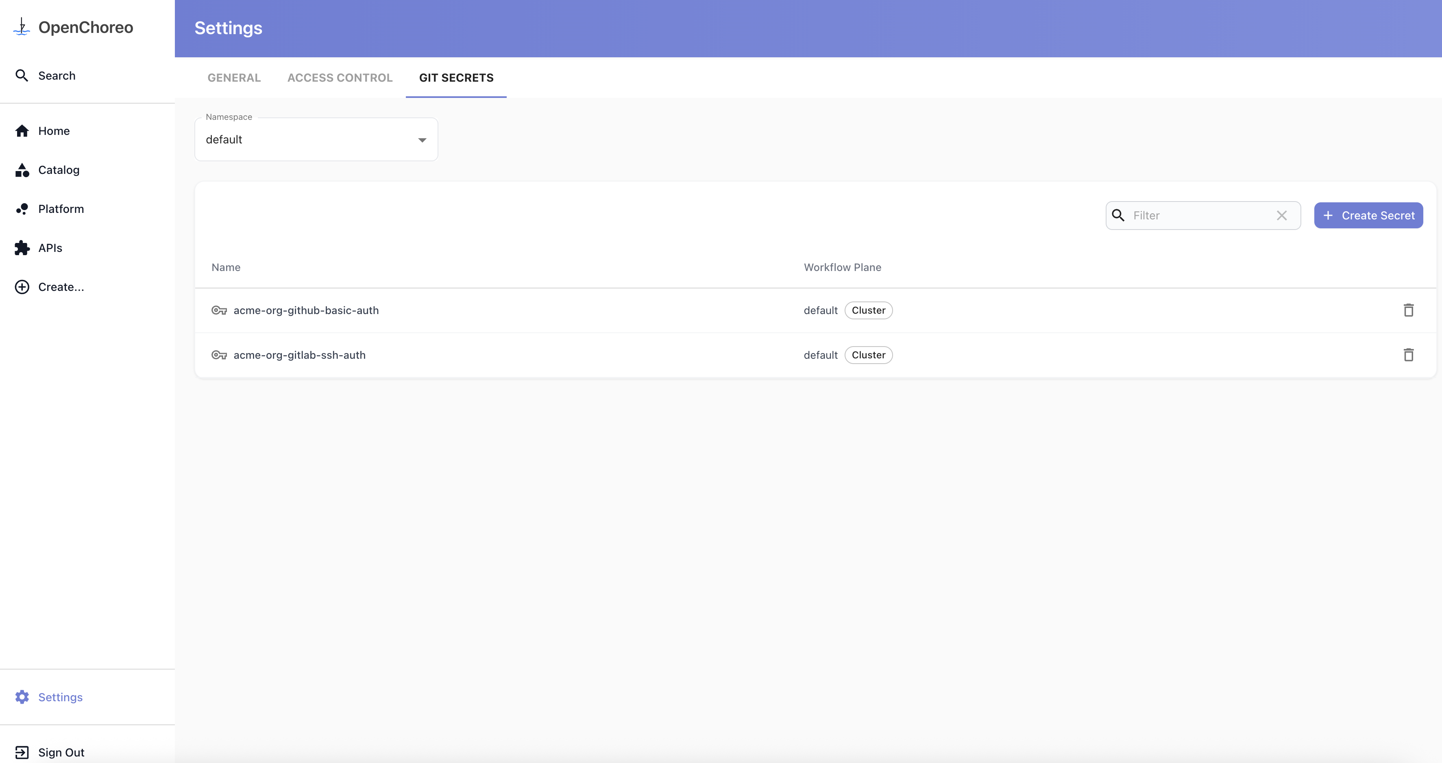Viewport: 1442px width, 763px height.
Task: Click the Sign Out icon
Action: tap(22, 752)
